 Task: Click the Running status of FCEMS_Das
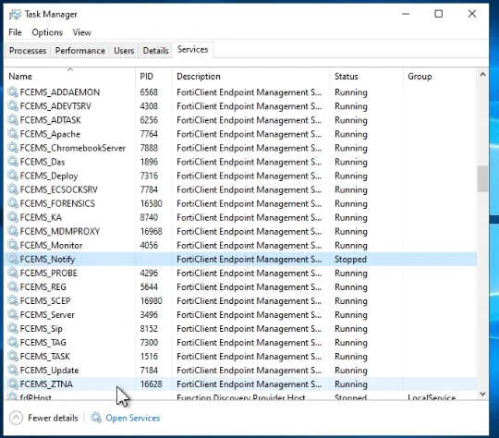tap(351, 162)
